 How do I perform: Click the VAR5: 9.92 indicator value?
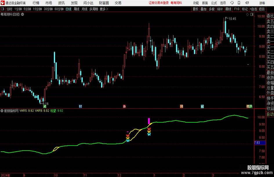(x=27, y=111)
